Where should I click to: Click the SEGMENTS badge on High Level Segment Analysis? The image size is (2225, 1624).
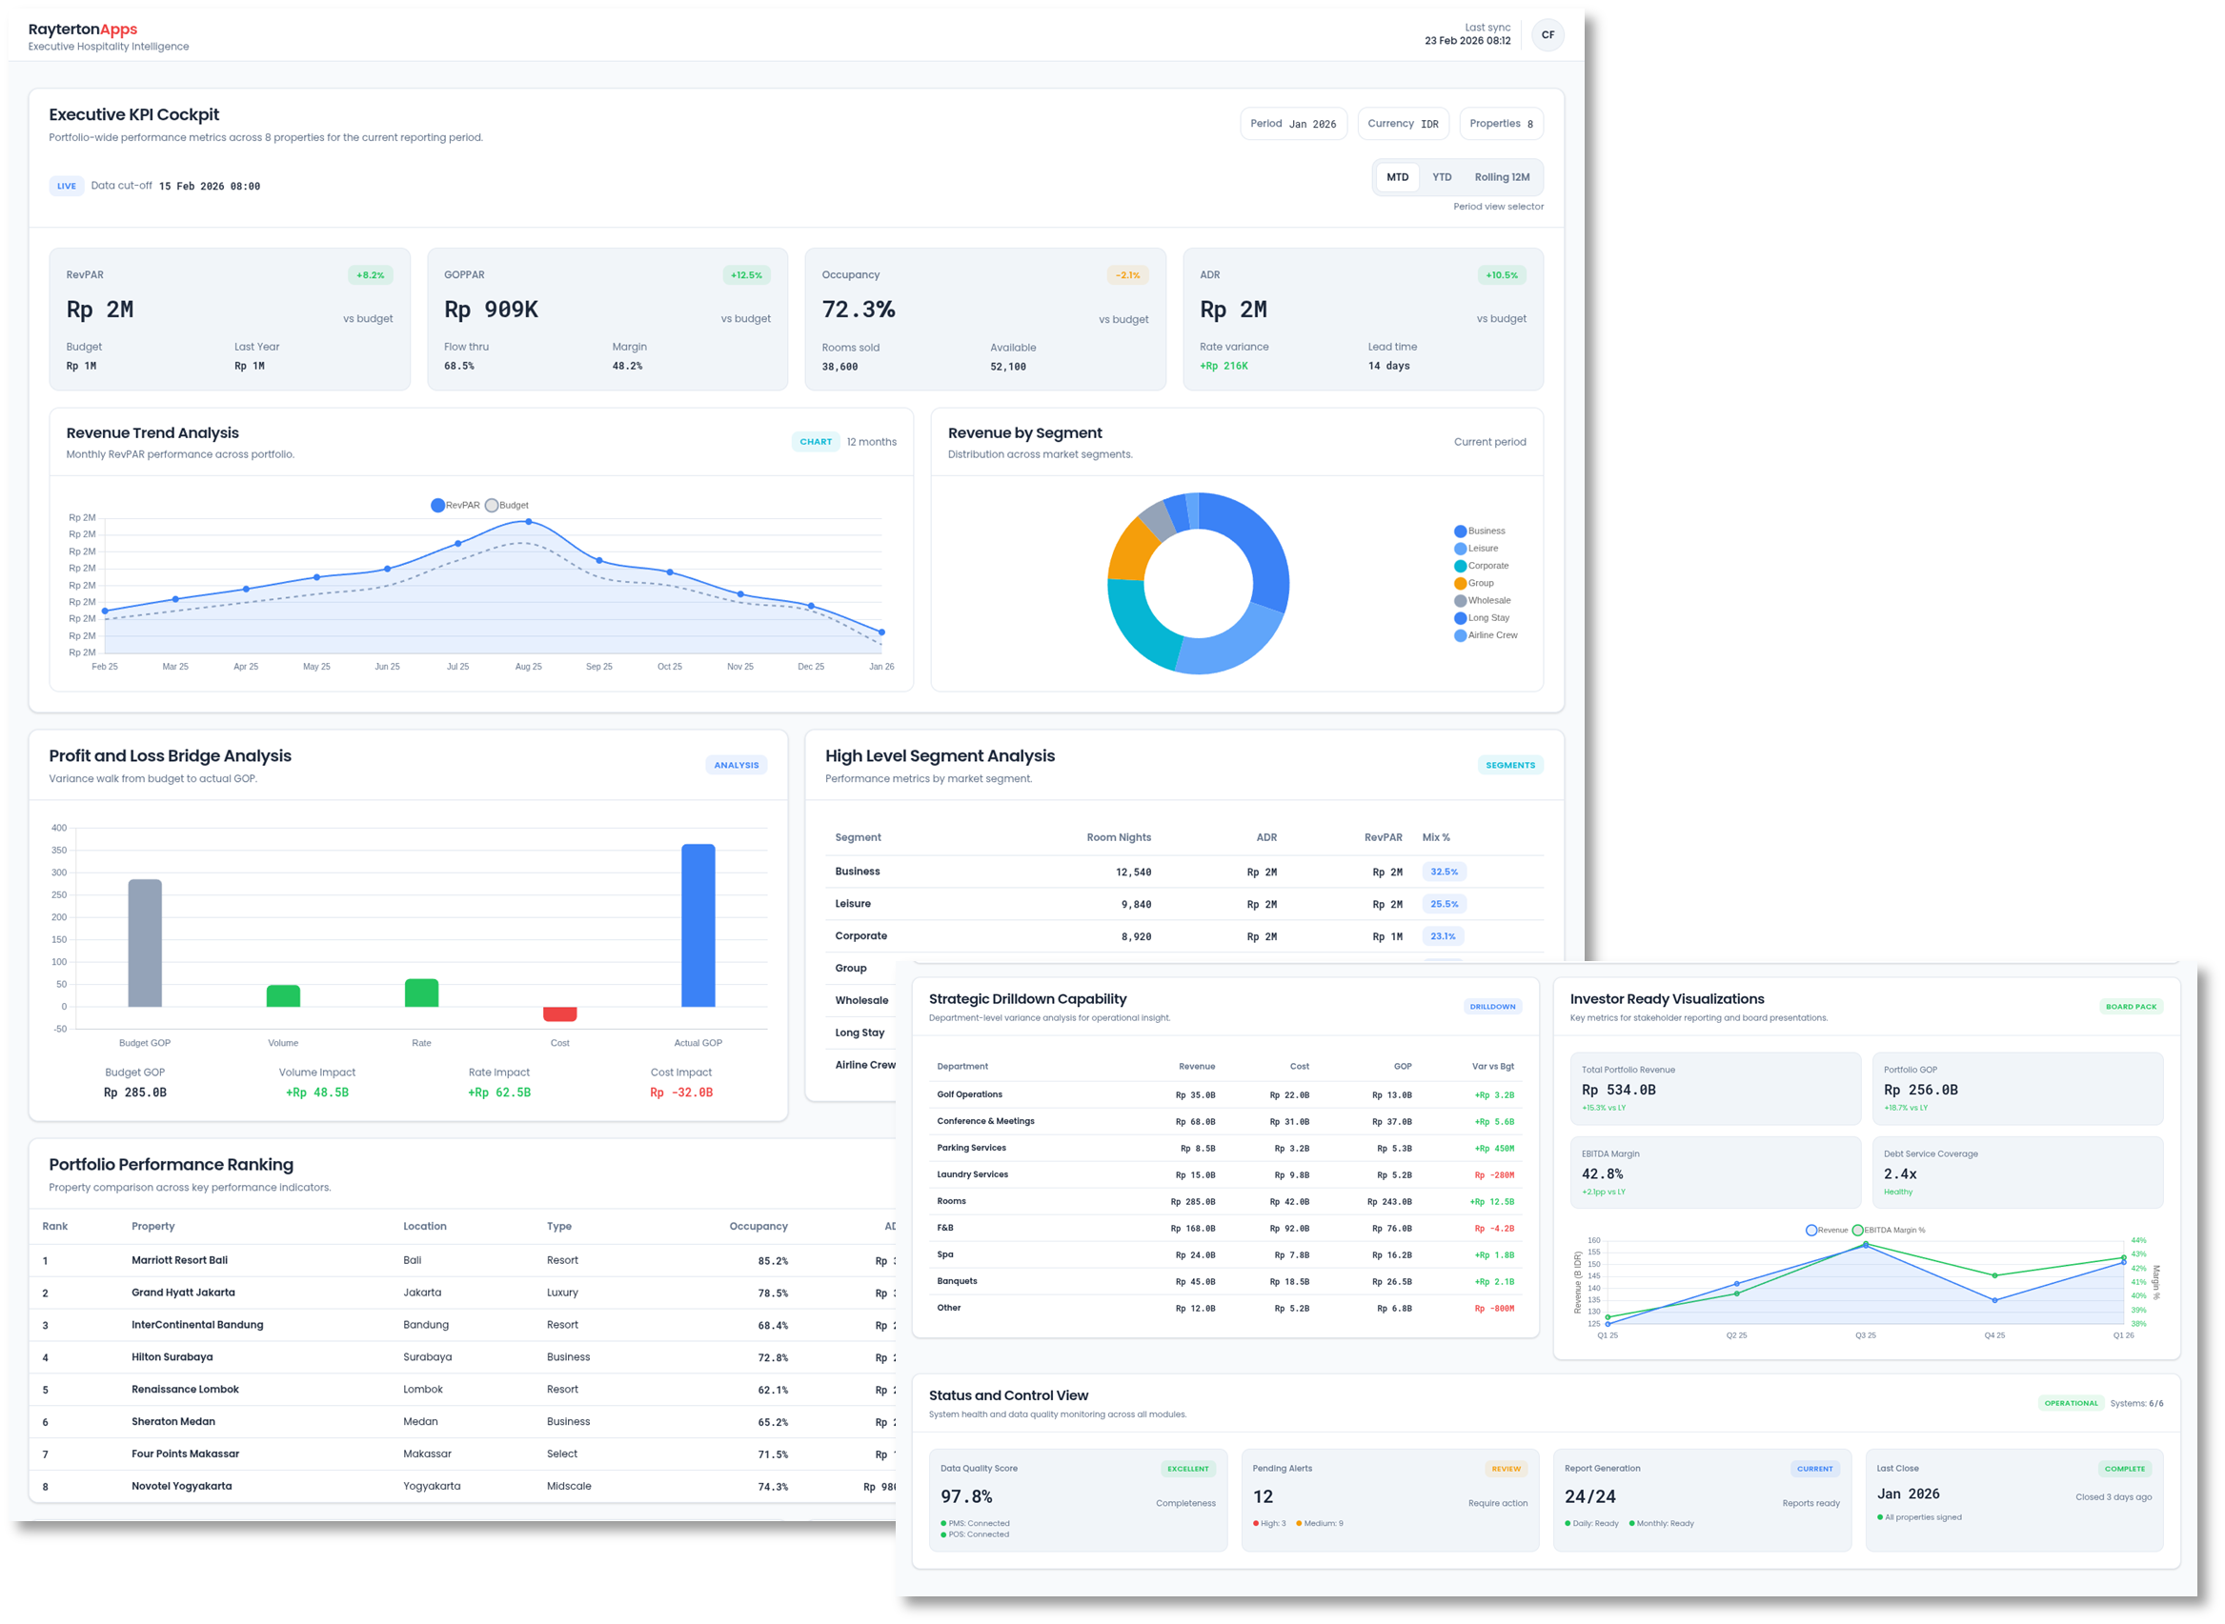click(1510, 764)
